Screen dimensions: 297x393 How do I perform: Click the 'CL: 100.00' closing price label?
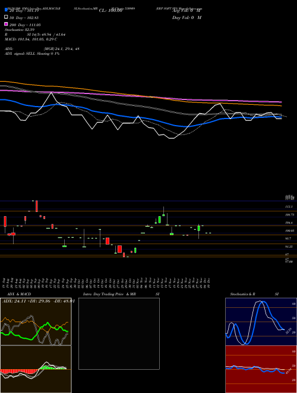(x=110, y=11)
